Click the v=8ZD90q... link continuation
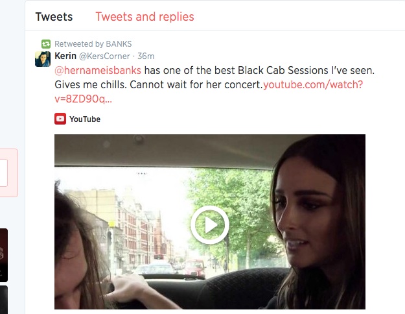The width and height of the screenshot is (405, 314). (83, 99)
